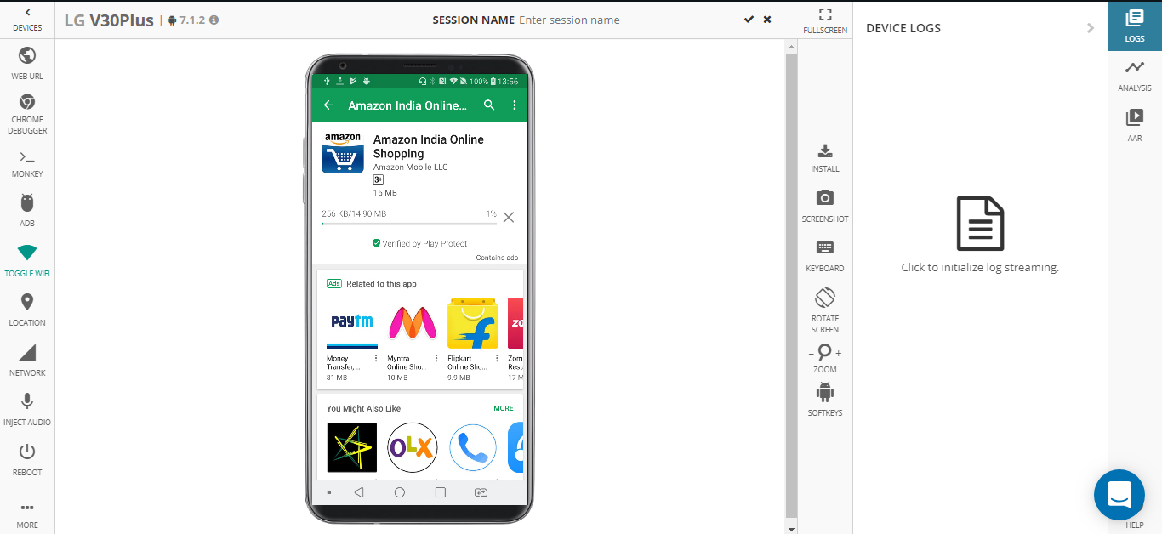The image size is (1162, 534).
Task: Toggle the Softkeys control
Action: (825, 400)
